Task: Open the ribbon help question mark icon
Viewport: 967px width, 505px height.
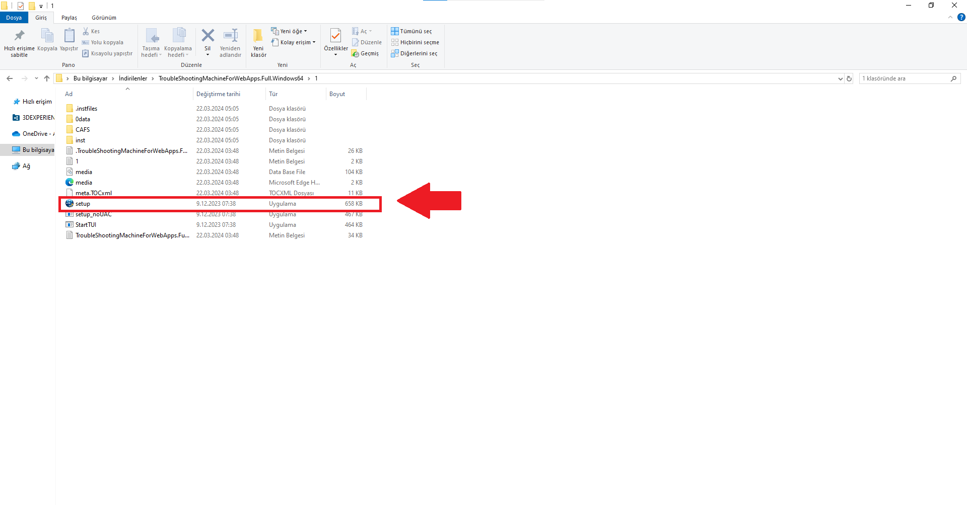Action: 961,17
